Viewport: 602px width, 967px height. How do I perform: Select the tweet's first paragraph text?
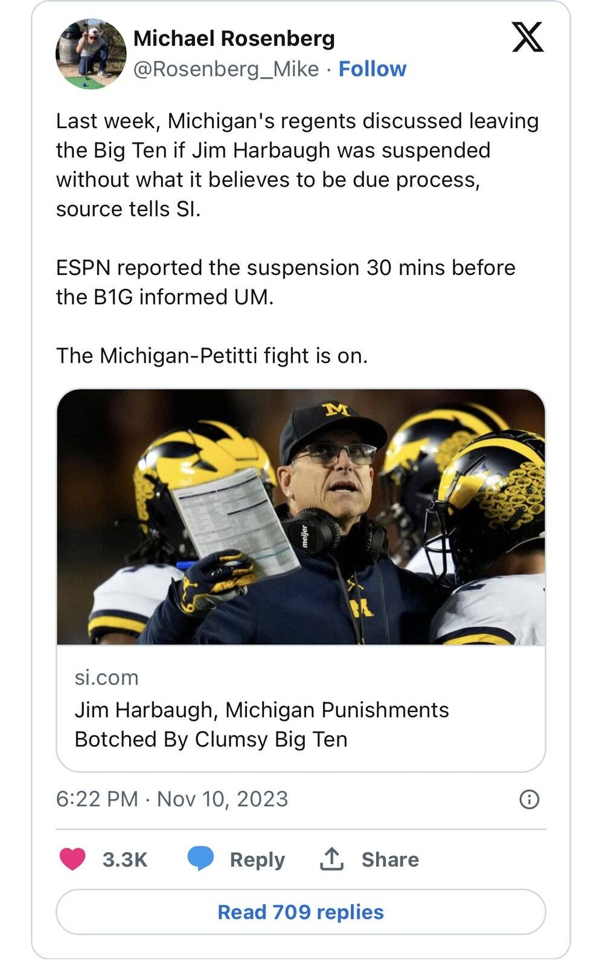point(297,164)
